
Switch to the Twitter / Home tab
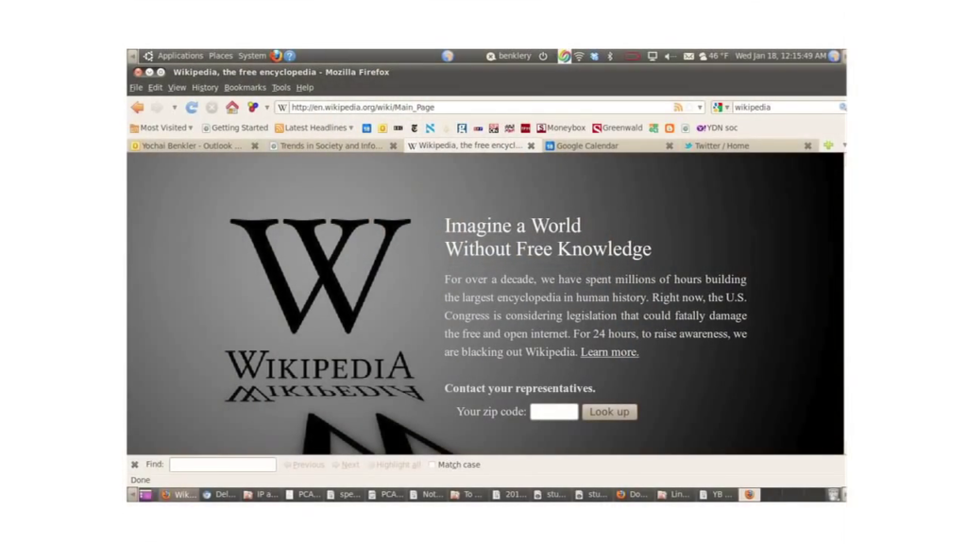coord(748,146)
